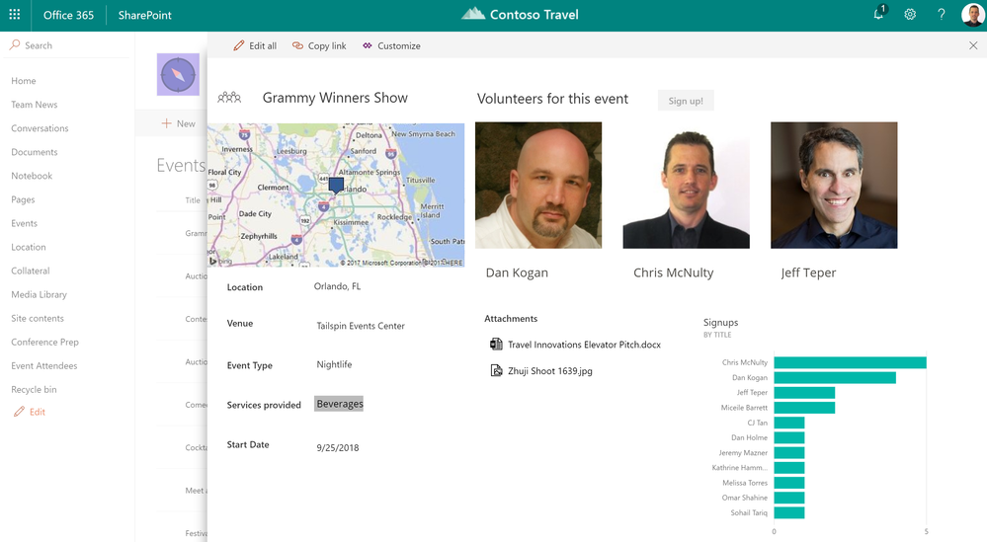The image size is (987, 542).
Task: Click the Tailspin Events Center venue text
Action: pyautogui.click(x=360, y=326)
